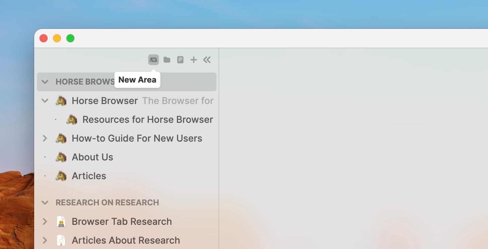Image resolution: width=488 pixels, height=249 pixels.
Task: Collapse the RESEARCH ON RESEARCH section
Action: pos(45,202)
